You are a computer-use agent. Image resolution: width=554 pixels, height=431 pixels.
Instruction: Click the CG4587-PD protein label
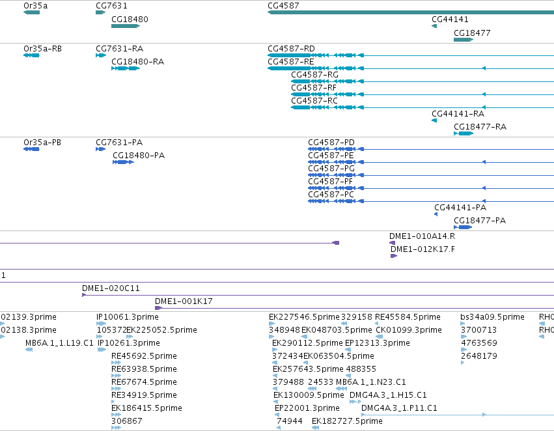(331, 143)
